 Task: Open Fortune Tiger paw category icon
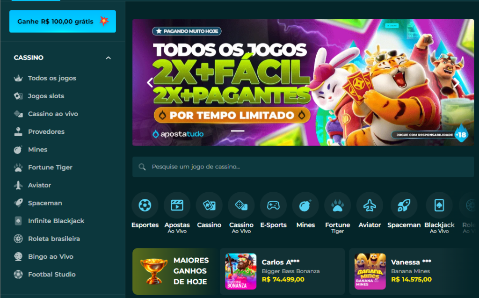[x=338, y=205]
